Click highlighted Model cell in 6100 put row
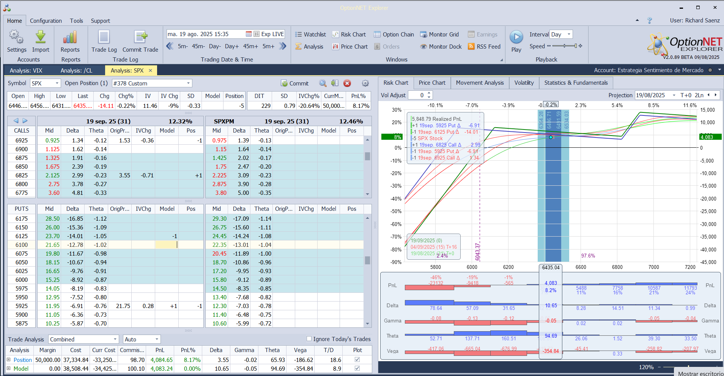This screenshot has height=376, width=724. tap(166, 245)
